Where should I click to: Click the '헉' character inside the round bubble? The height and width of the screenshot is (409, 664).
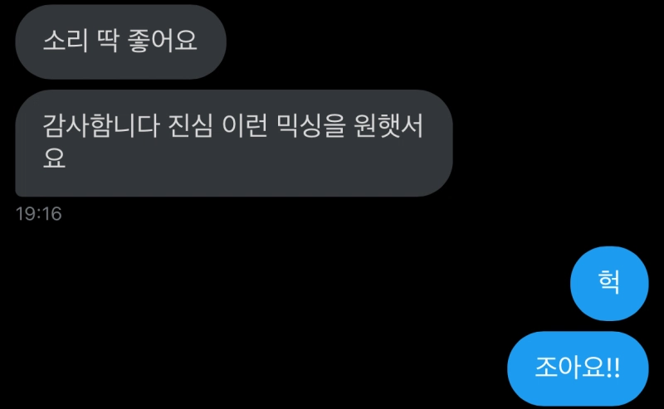click(609, 282)
